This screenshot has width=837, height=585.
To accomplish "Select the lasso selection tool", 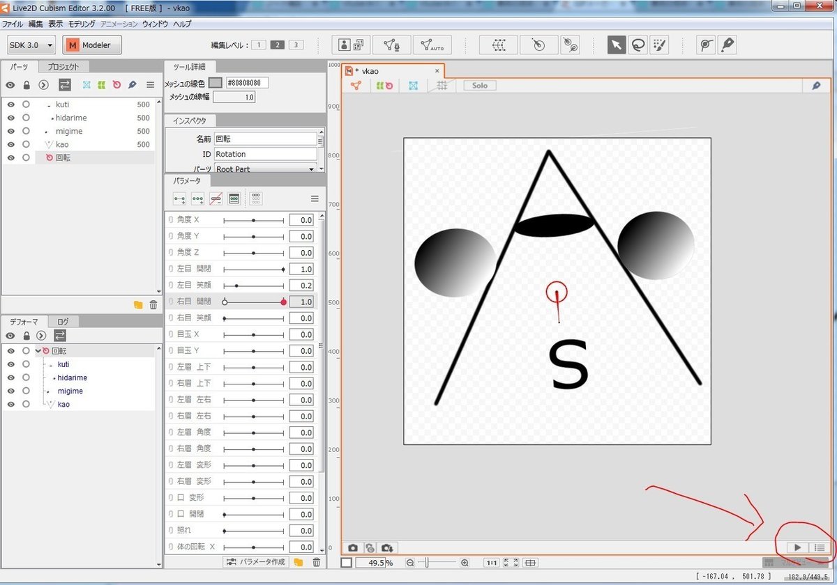I will [x=638, y=45].
